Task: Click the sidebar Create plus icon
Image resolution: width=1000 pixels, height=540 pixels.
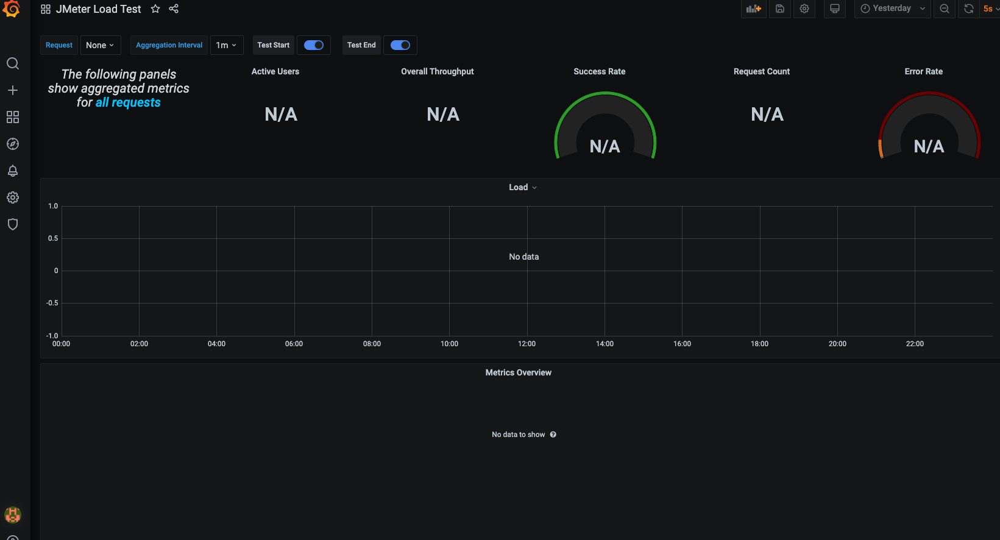Action: click(13, 90)
